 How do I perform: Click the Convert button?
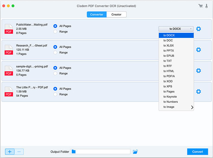click(197, 152)
